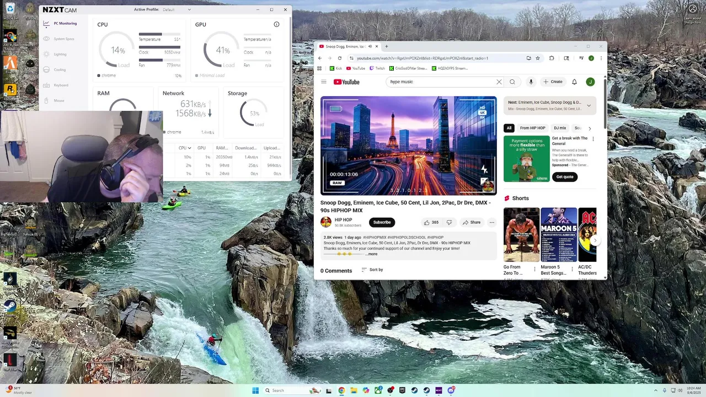Viewport: 706px width, 397px height.
Task: Open PC Monitoring in NZXT CAM sidebar
Action: [60, 24]
